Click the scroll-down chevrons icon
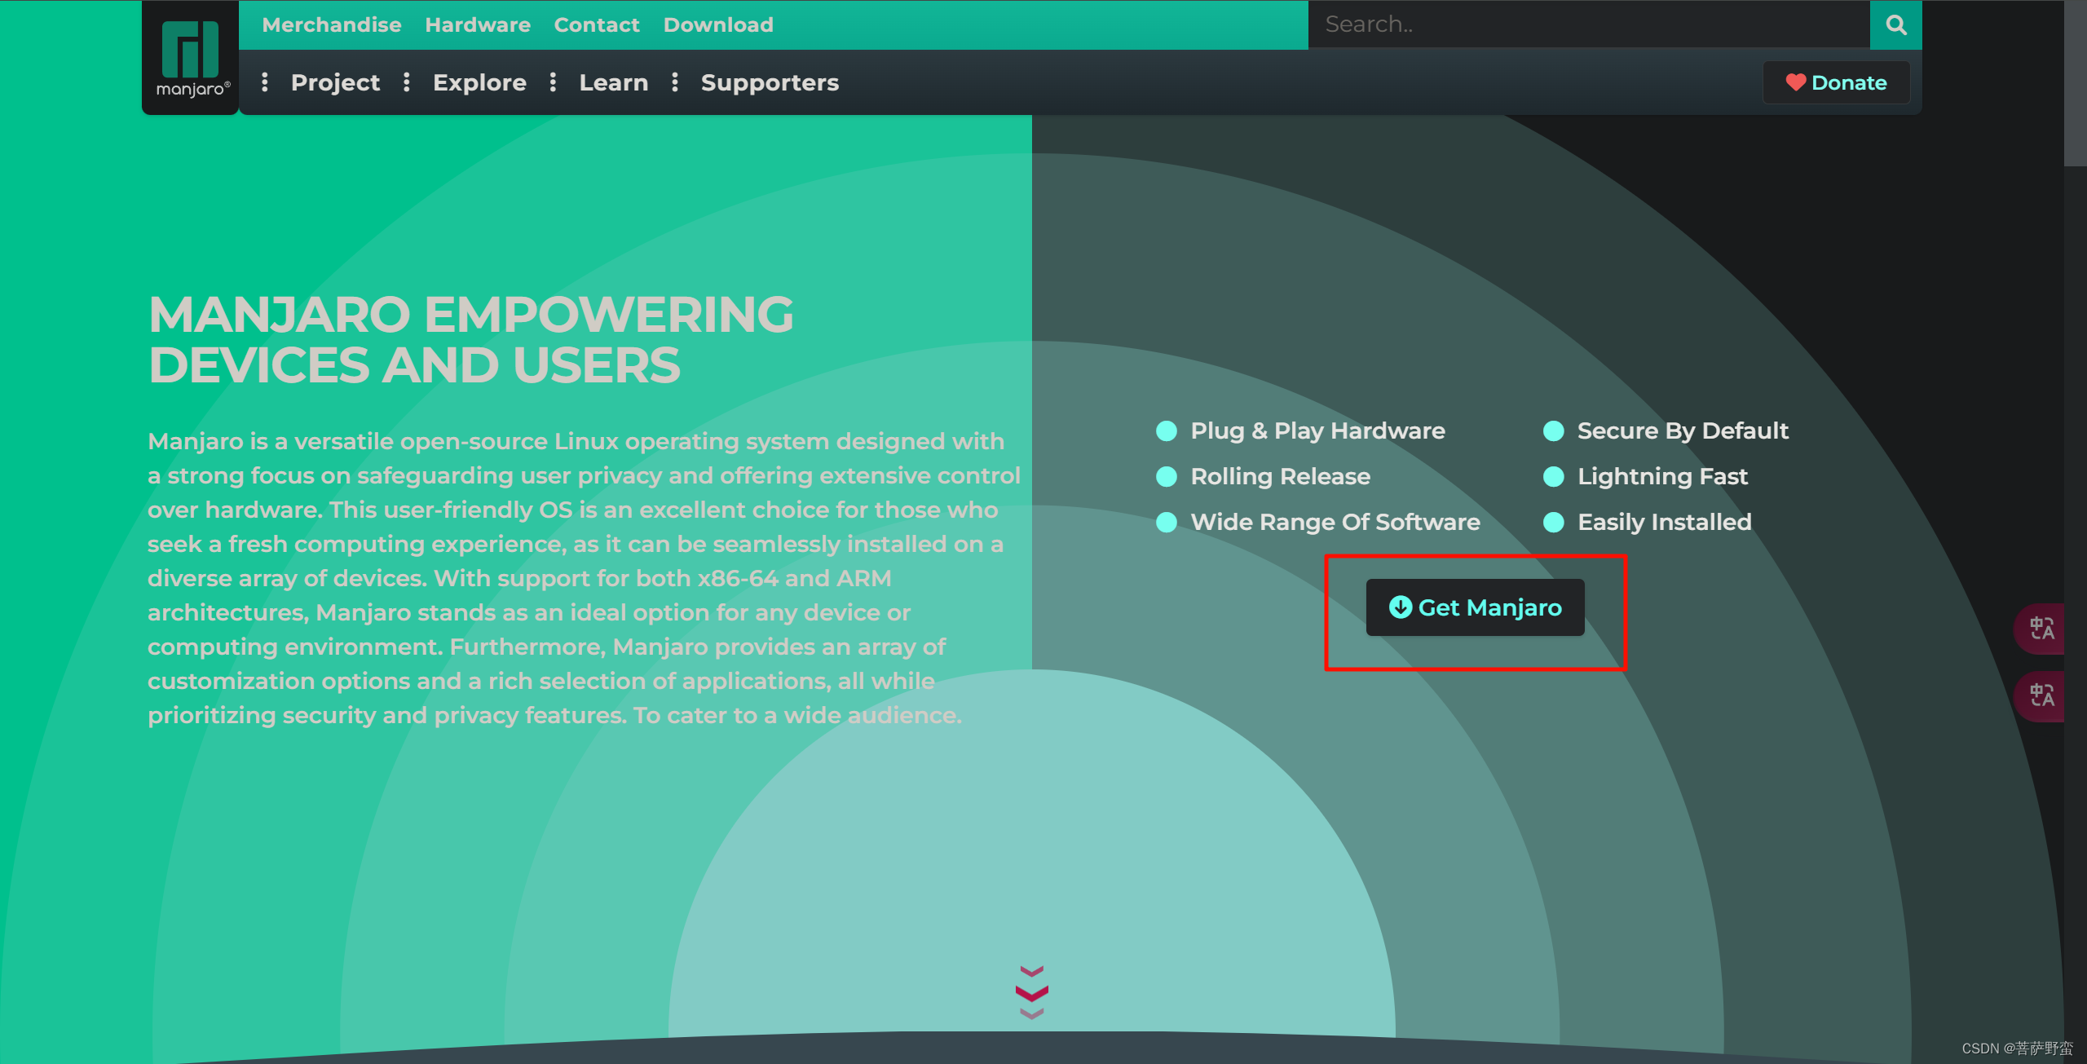The image size is (2087, 1064). coord(1031,991)
